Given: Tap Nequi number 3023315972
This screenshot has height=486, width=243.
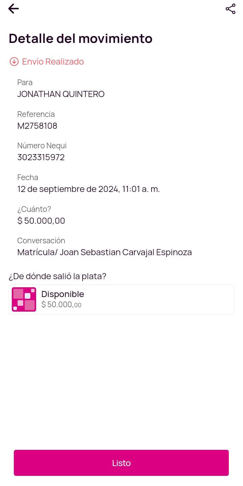Looking at the screenshot, I should coord(41,157).
